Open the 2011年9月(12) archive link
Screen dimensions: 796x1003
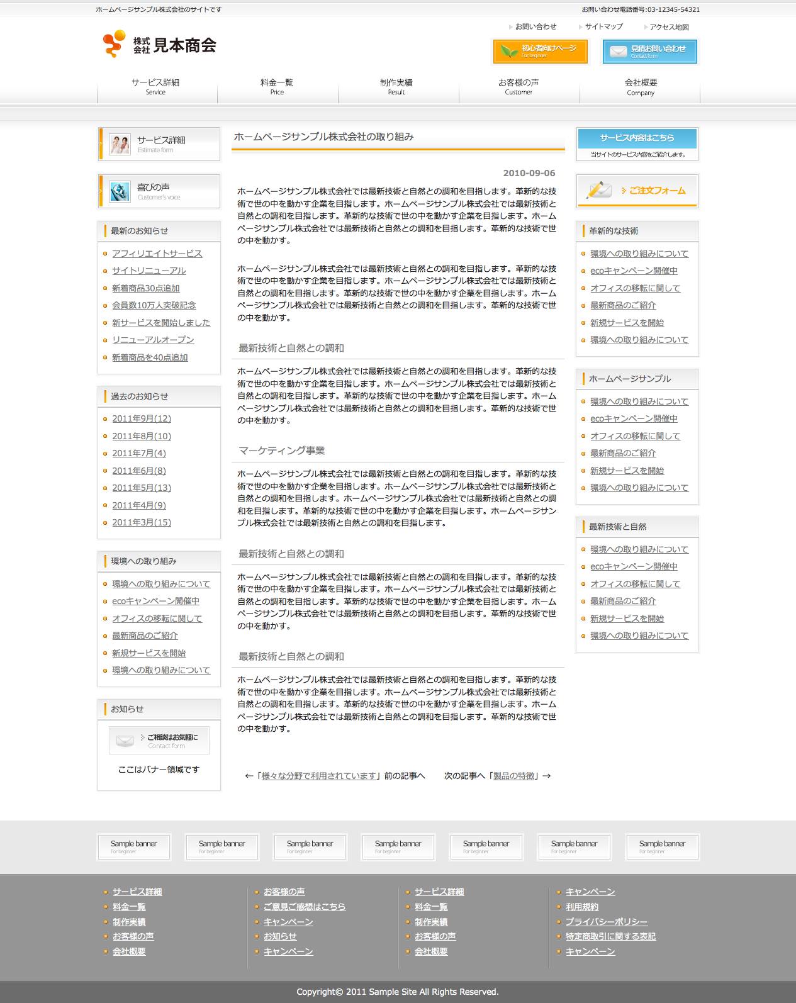click(142, 418)
